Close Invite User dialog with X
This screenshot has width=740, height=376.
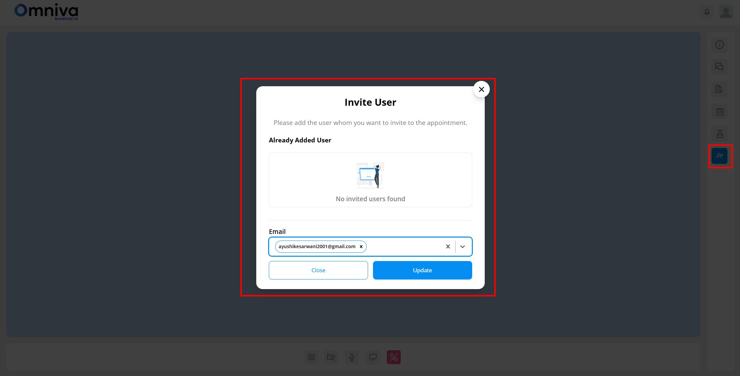pyautogui.click(x=481, y=89)
